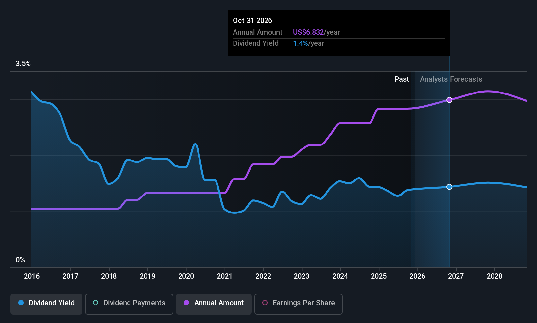Click the Past label on chart
The height and width of the screenshot is (323, 537).
coord(402,79)
